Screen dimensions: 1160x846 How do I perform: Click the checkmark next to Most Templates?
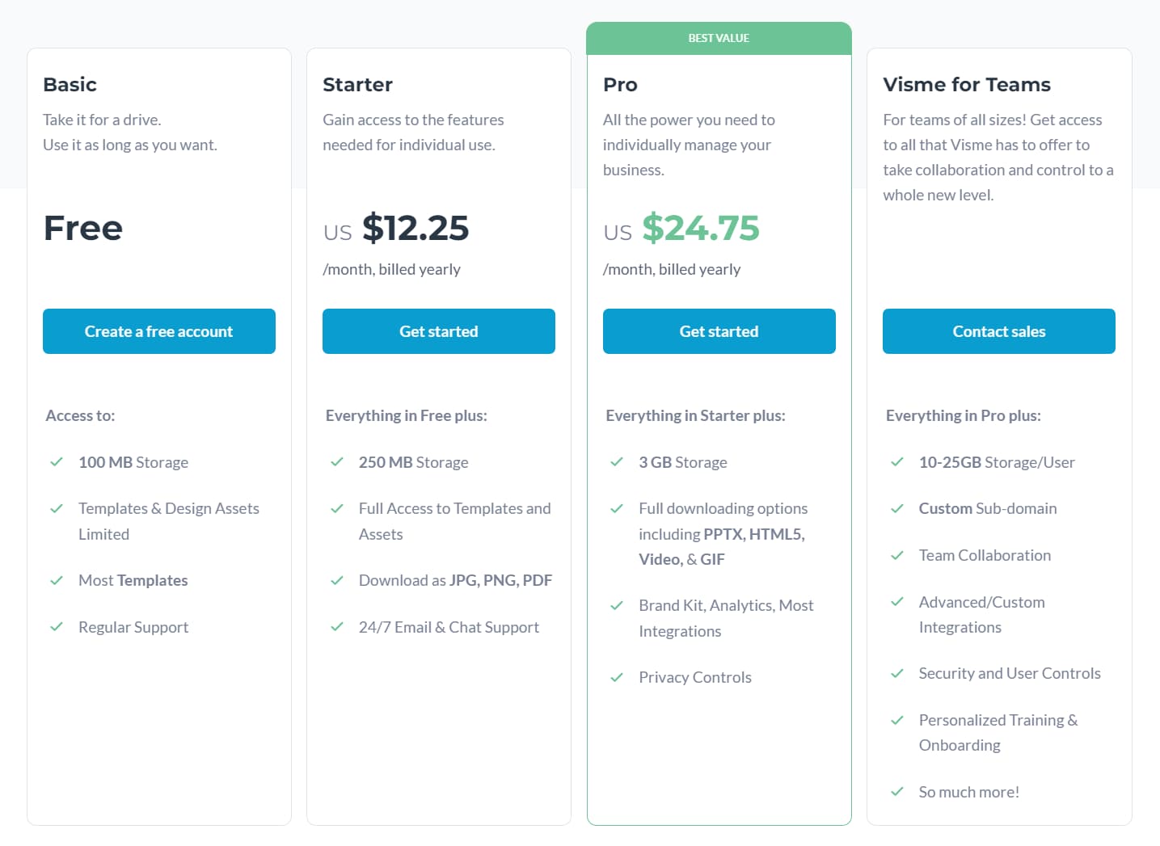pos(57,580)
